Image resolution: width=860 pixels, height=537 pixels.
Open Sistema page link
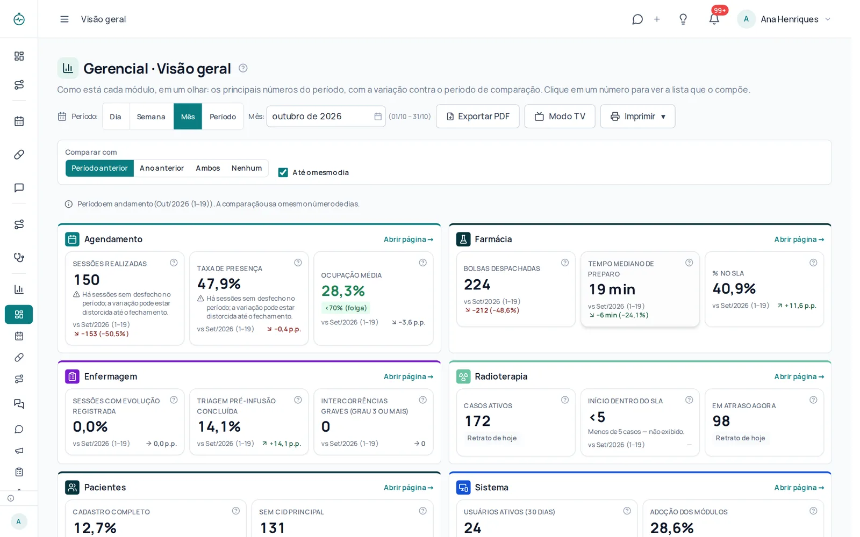[799, 488]
